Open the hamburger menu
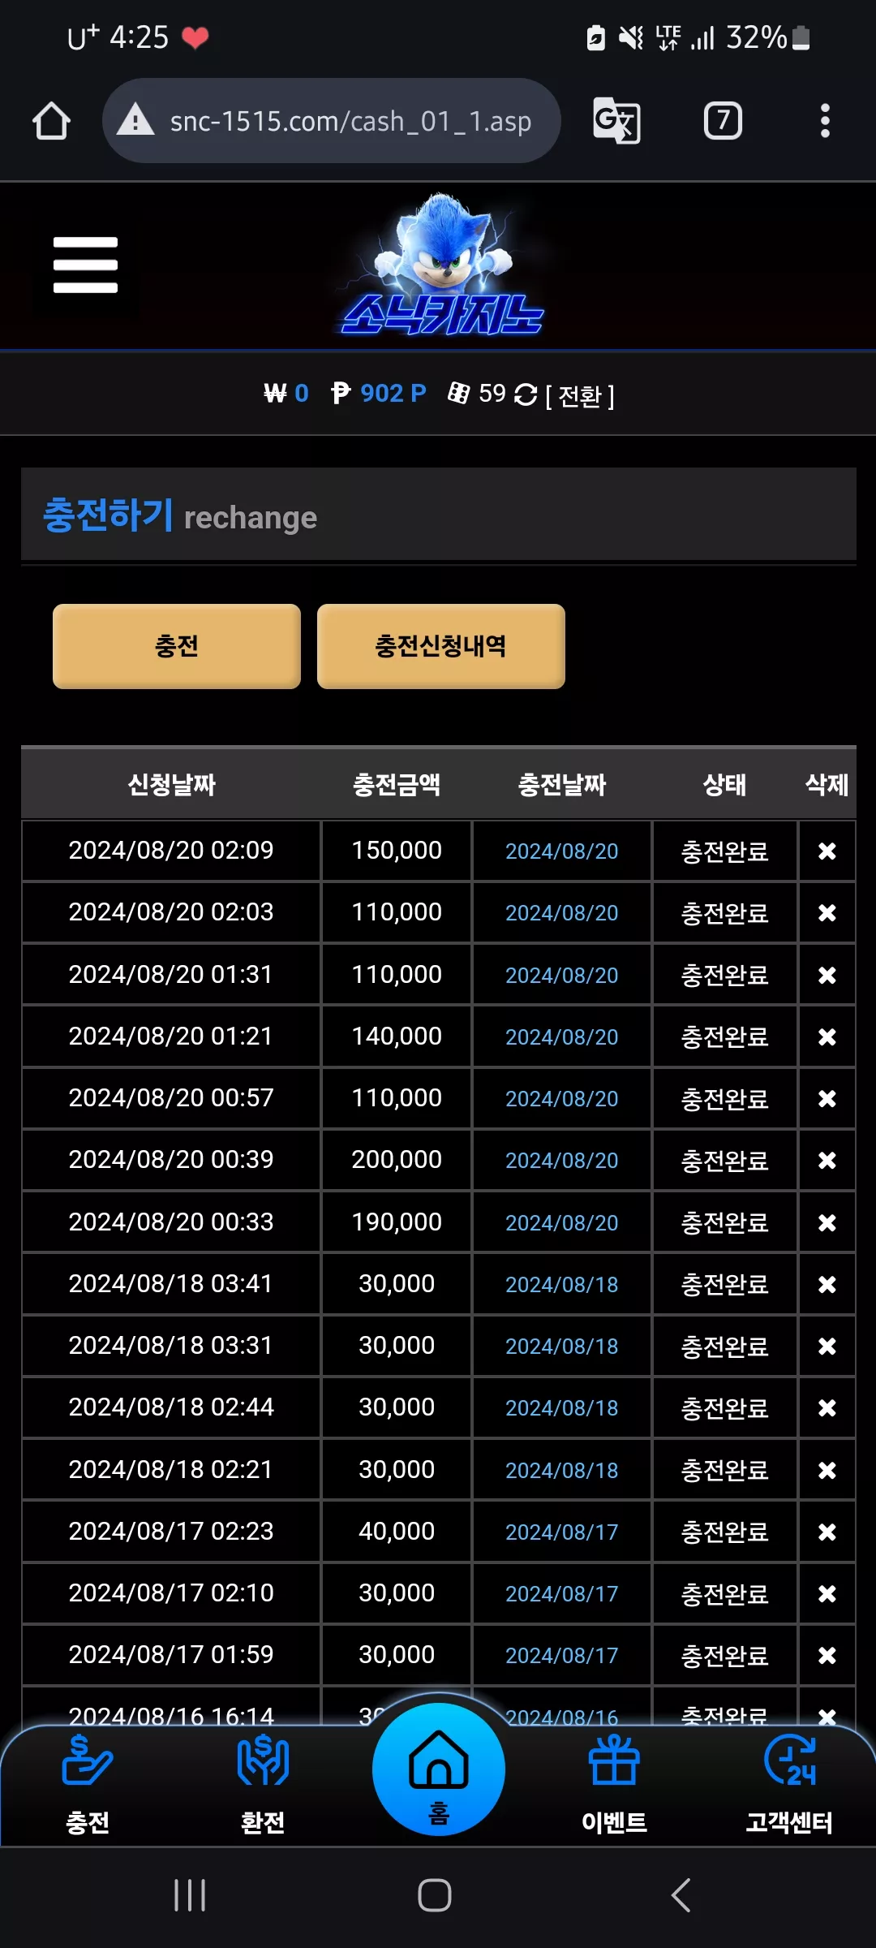876x1948 pixels. [x=85, y=265]
